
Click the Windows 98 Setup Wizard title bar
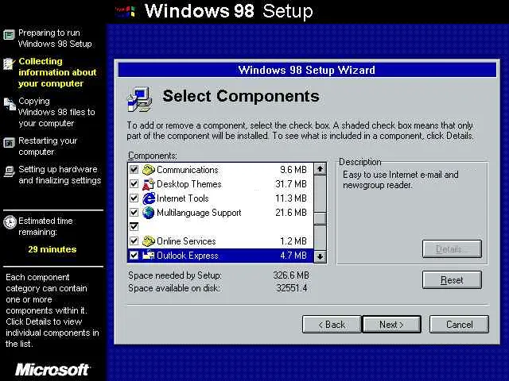pos(307,70)
